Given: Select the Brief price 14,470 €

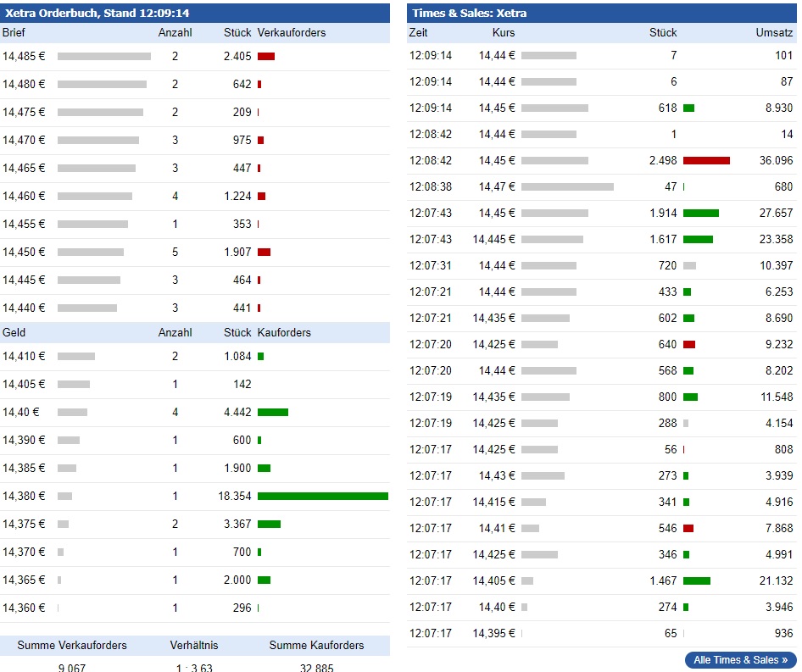Looking at the screenshot, I should click(x=24, y=140).
